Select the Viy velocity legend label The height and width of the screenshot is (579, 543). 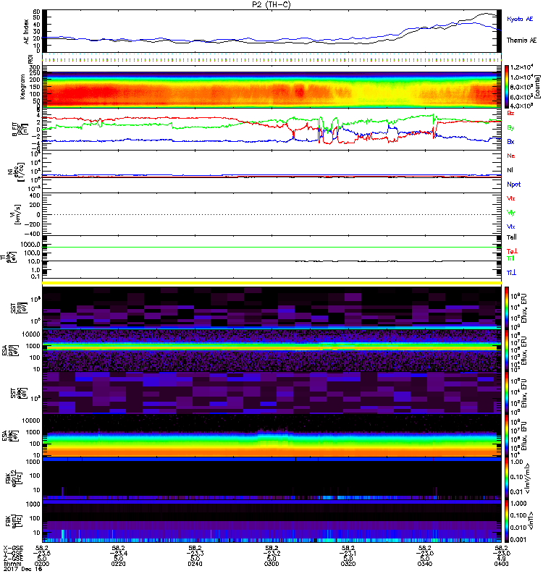(x=511, y=212)
